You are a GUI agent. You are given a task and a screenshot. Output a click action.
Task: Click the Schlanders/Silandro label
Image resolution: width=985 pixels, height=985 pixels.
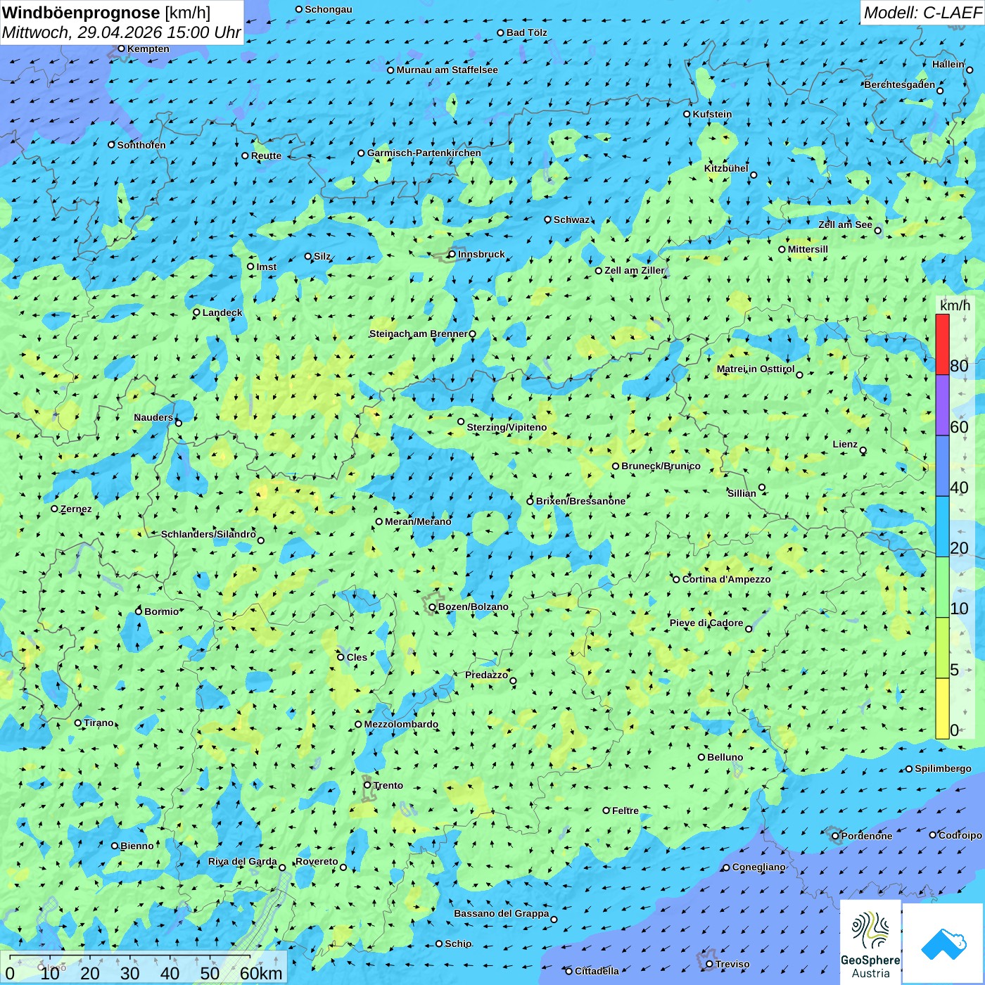coord(208,534)
